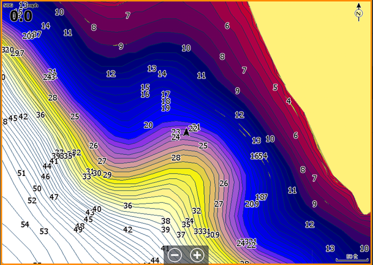This screenshot has width=373, height=265.
Task: Tap the 52 depth sounding
Action: (32, 200)
